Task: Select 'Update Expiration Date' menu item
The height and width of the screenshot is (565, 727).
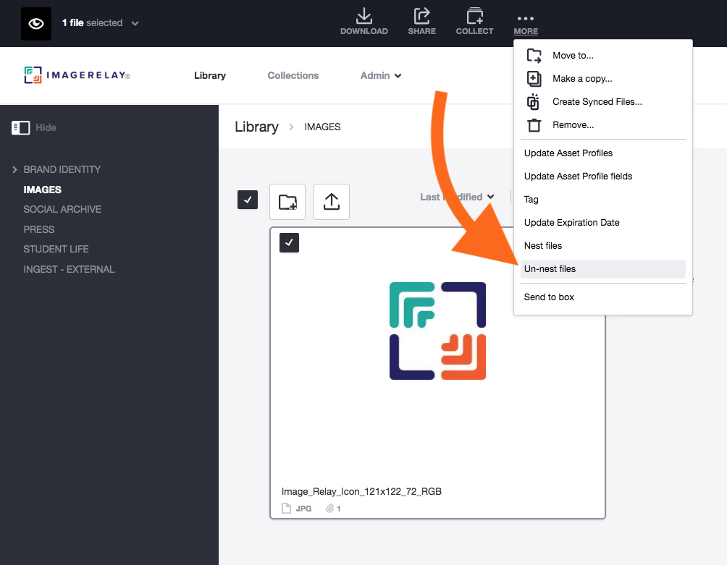Action: click(x=602, y=223)
